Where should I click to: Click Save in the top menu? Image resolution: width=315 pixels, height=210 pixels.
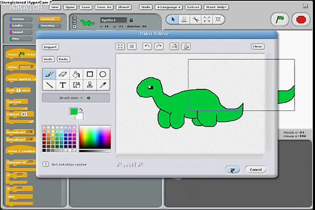pyautogui.click(x=85, y=7)
